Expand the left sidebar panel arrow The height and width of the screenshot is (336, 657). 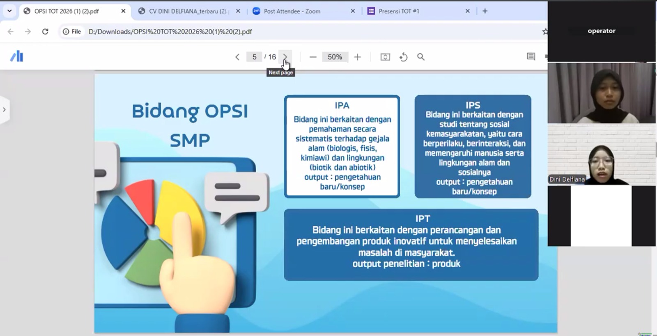click(5, 109)
